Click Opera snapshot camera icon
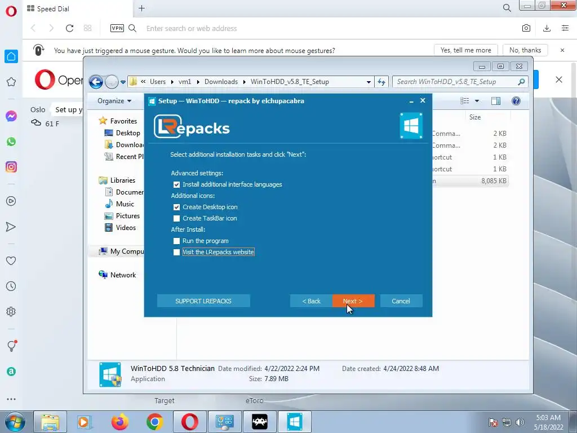The height and width of the screenshot is (433, 577). 526,28
